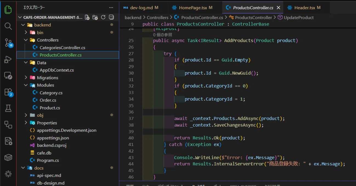Click the React icon on Header.tsx tab
356x186 pixels.
pyautogui.click(x=290, y=8)
